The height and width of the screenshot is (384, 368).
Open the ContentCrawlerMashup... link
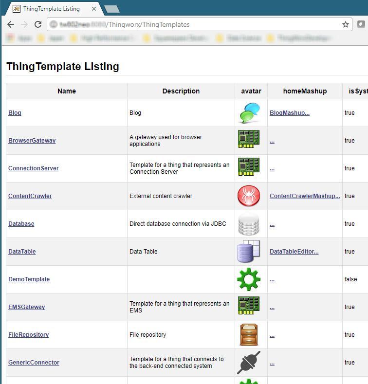305,196
